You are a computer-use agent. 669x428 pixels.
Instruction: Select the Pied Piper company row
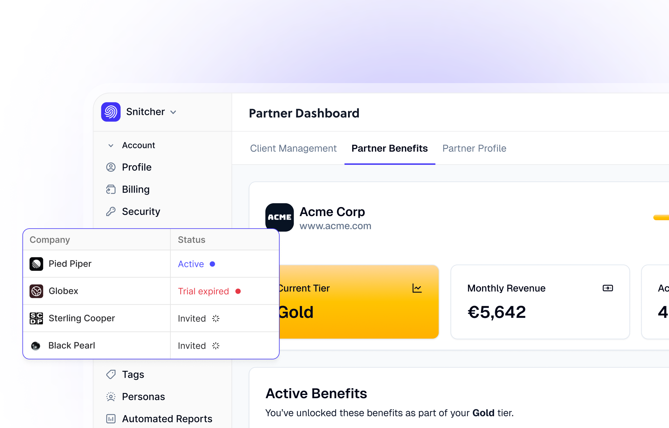[x=70, y=264]
